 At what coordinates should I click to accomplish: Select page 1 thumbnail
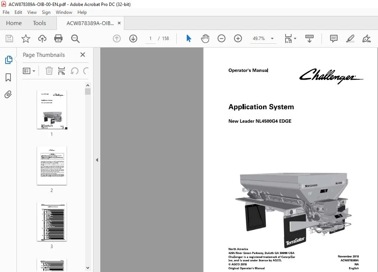[x=52, y=110]
